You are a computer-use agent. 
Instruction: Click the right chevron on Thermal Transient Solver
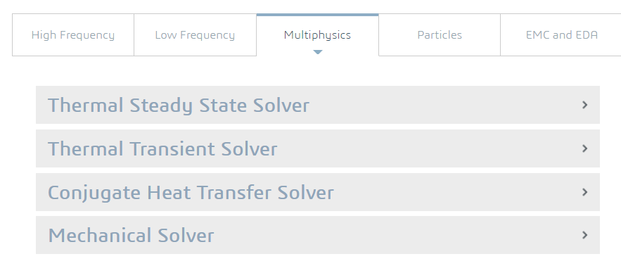click(x=584, y=148)
